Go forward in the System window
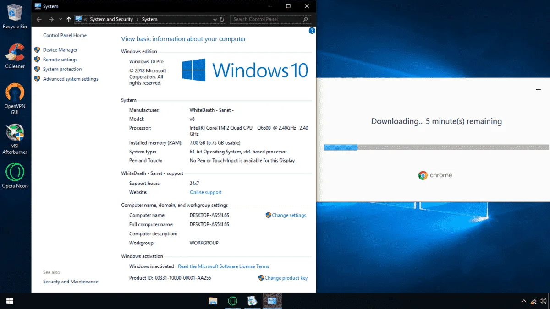The image size is (550, 309). [51, 19]
